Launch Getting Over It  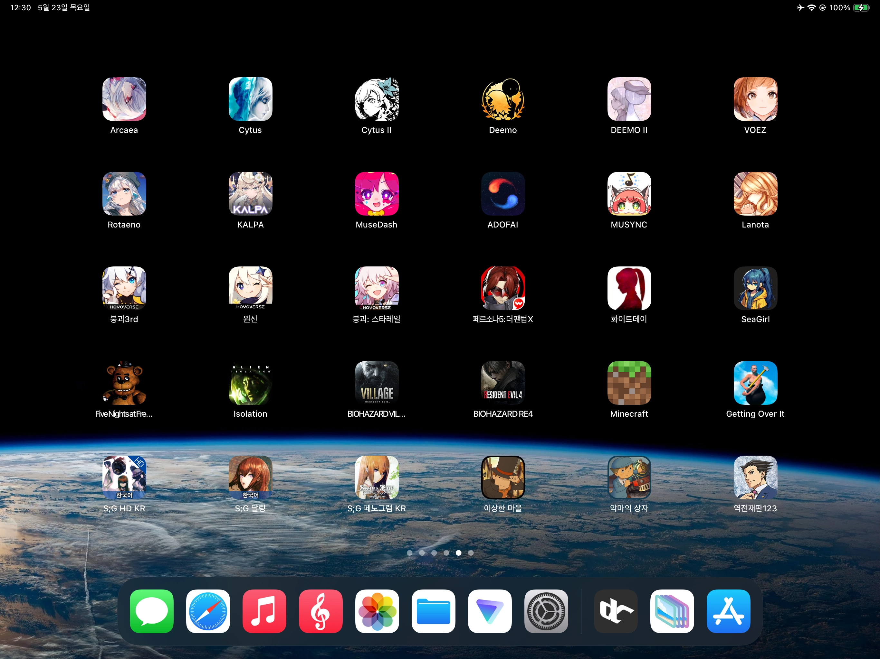point(755,383)
